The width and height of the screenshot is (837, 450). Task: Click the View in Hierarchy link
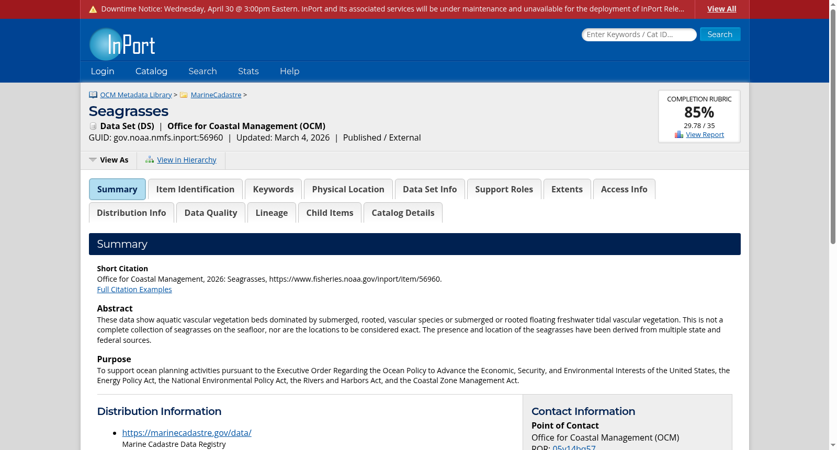[187, 160]
